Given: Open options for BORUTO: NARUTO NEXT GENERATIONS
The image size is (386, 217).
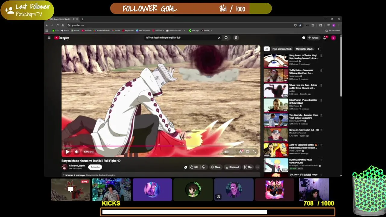Looking at the screenshot, I should tap(321, 160).
